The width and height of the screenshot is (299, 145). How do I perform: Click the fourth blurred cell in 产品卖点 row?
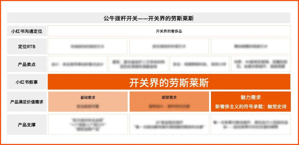click(x=261, y=64)
